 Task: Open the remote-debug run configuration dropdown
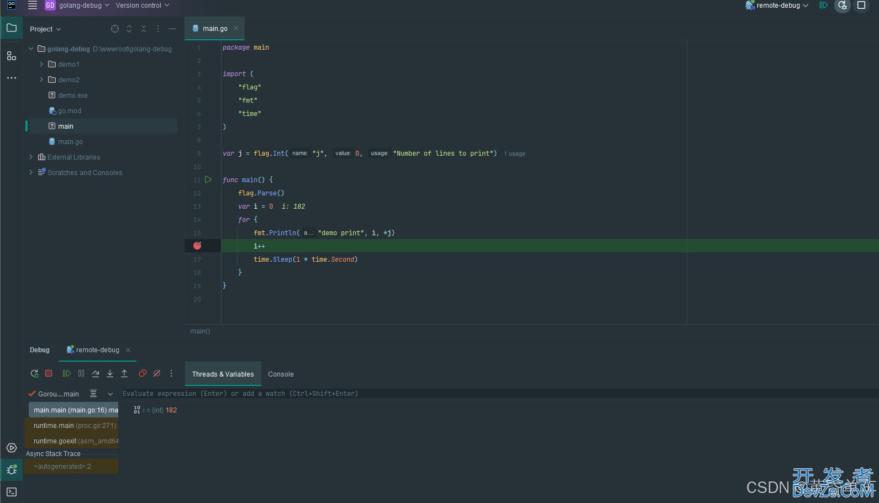(777, 6)
